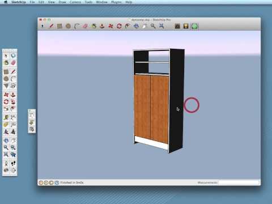Pick the Dimensions tool in left palette

click(13, 118)
